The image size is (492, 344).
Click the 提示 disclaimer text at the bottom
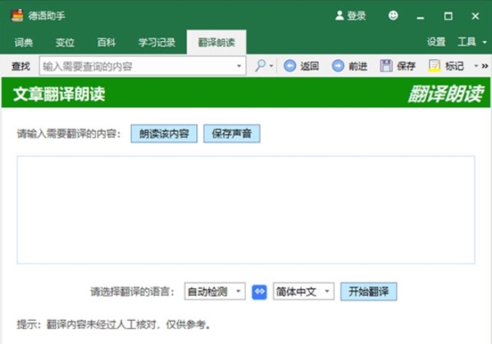tap(114, 324)
